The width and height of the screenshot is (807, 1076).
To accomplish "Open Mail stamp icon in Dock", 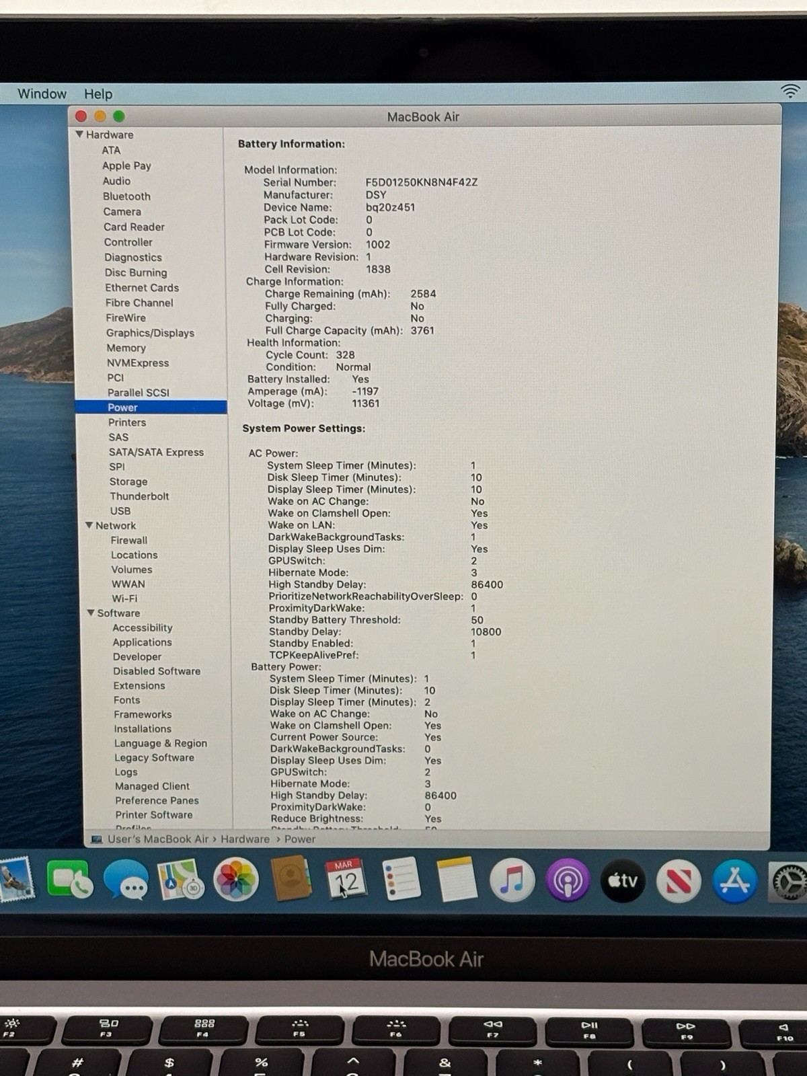I will click(17, 880).
